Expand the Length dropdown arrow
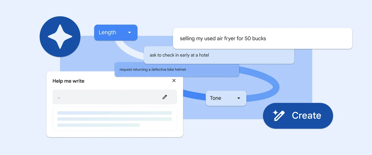The width and height of the screenshot is (372, 155). pyautogui.click(x=130, y=33)
